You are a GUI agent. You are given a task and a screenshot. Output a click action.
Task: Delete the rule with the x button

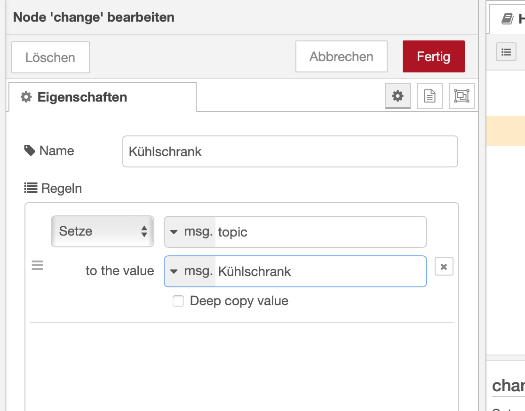tap(444, 267)
